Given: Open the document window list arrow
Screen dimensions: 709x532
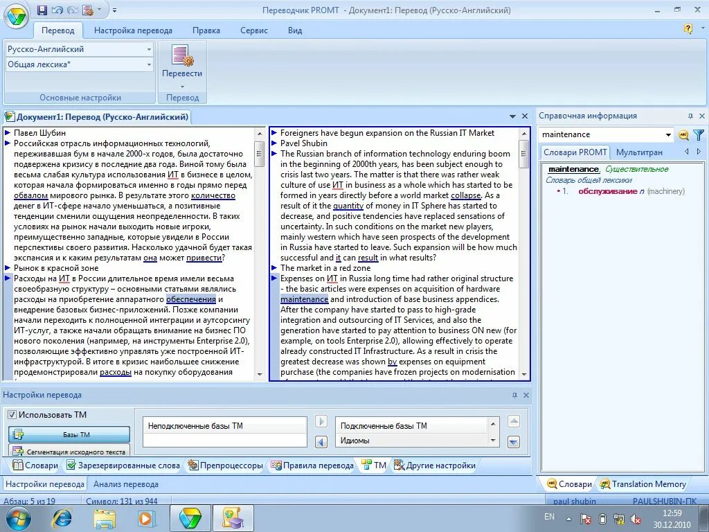Looking at the screenshot, I should point(512,116).
